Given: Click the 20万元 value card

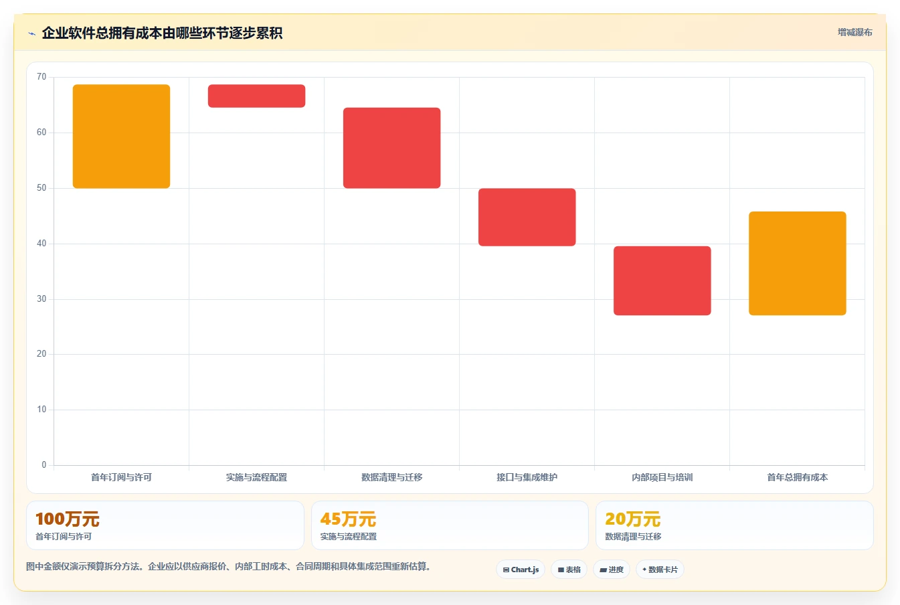Looking at the screenshot, I should click(734, 525).
